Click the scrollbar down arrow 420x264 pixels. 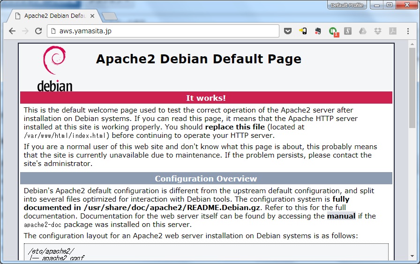point(412,256)
